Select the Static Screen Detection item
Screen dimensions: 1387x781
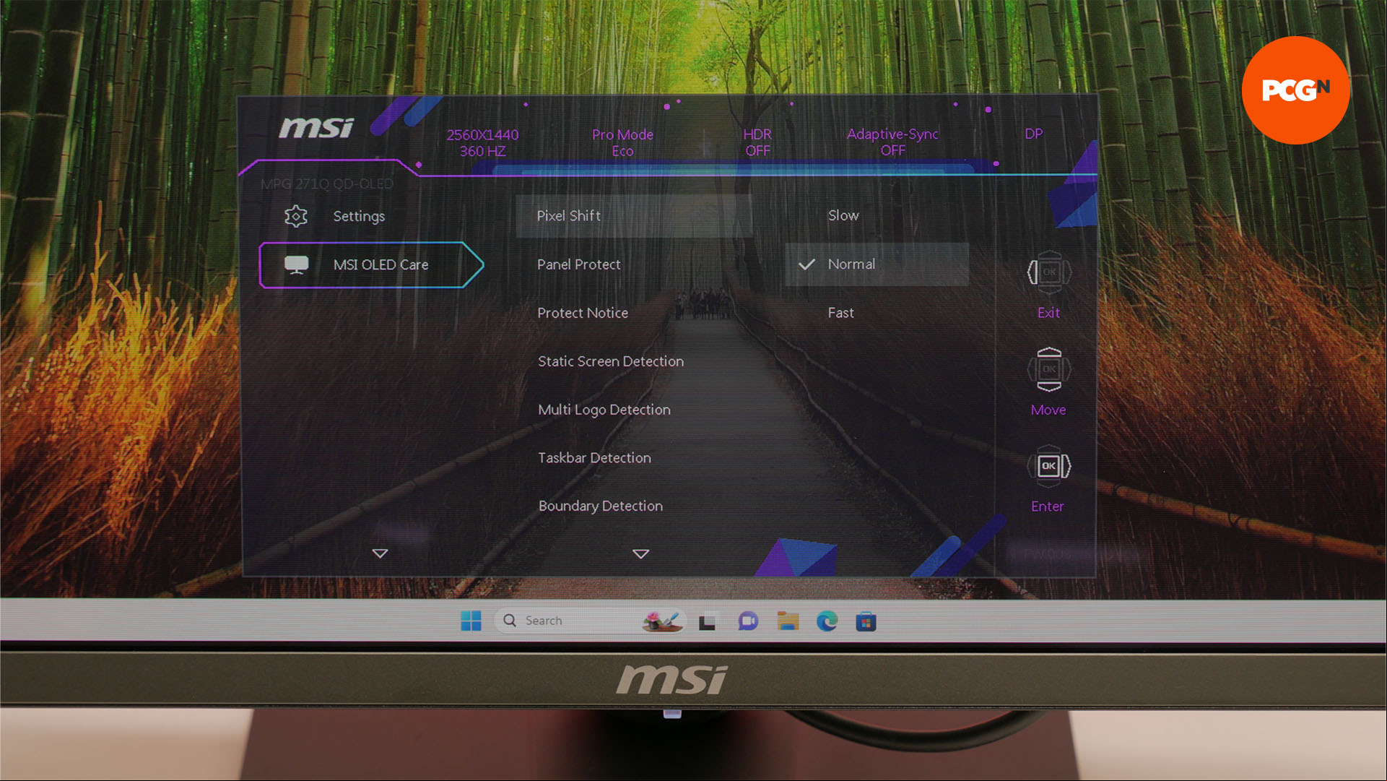(x=611, y=361)
